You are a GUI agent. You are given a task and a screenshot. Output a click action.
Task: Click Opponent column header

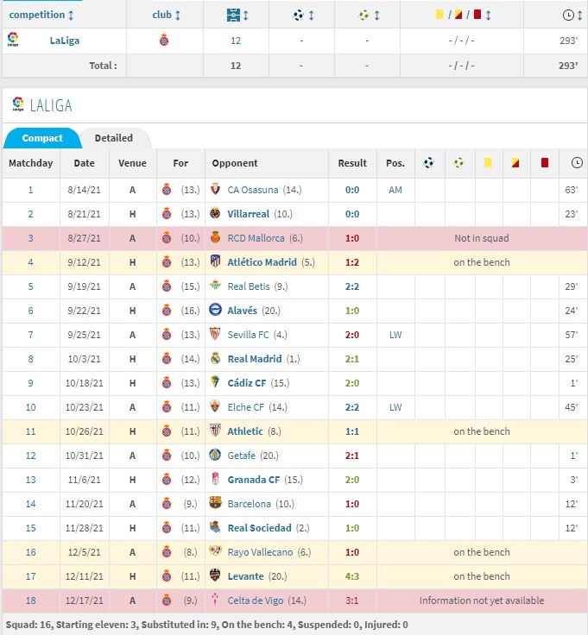pos(235,163)
